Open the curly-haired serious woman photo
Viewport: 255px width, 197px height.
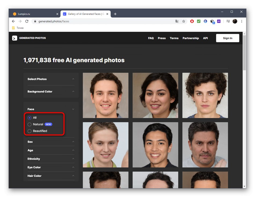click(x=205, y=95)
